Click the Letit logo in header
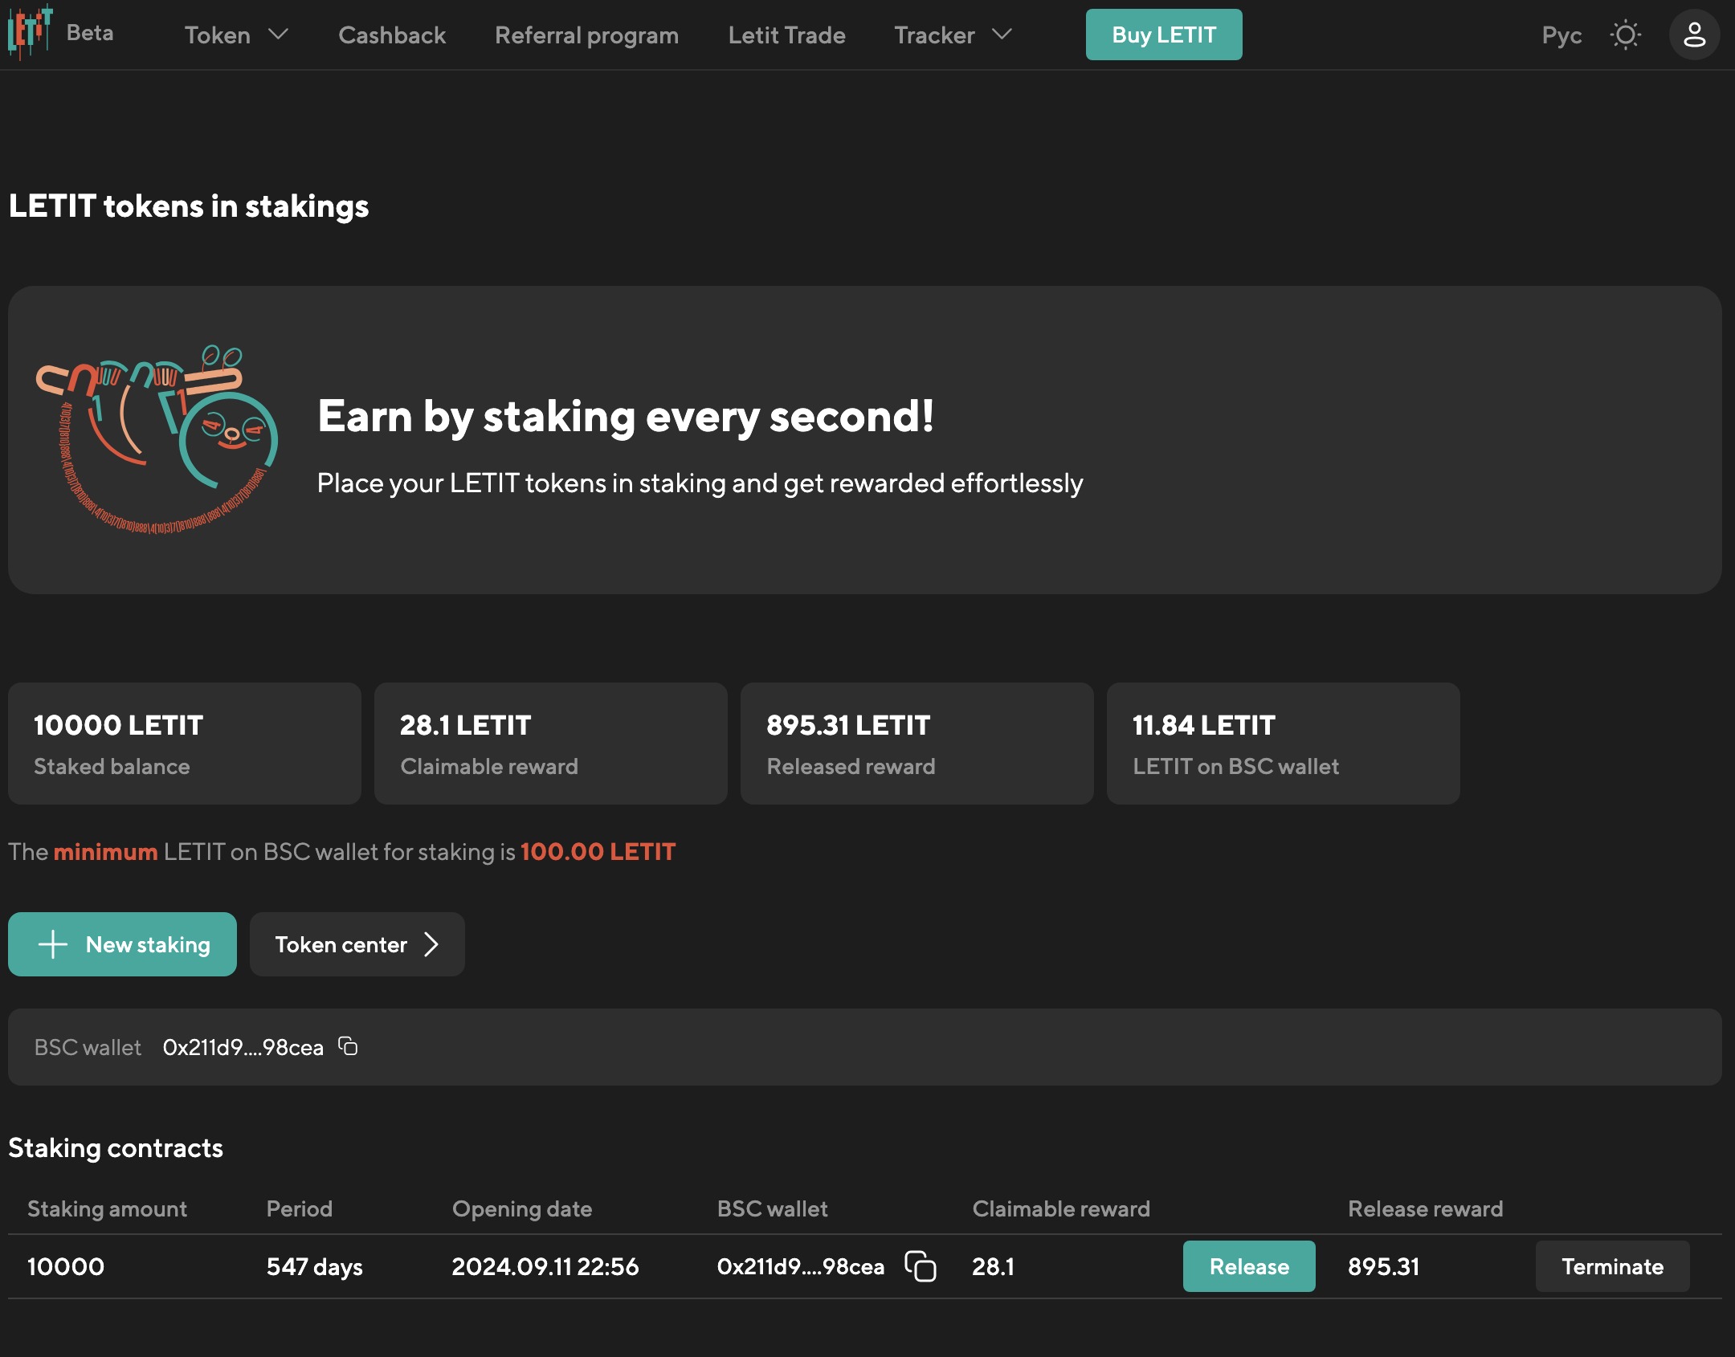The image size is (1735, 1357). pos(30,32)
